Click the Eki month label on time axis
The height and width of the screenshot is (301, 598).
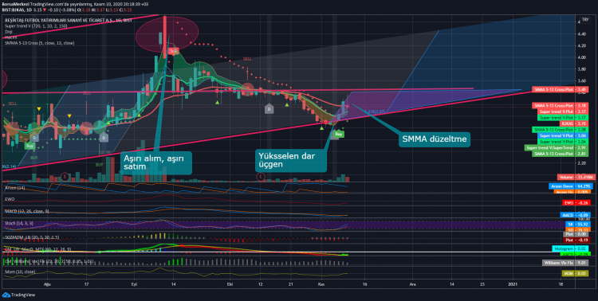(x=230, y=284)
